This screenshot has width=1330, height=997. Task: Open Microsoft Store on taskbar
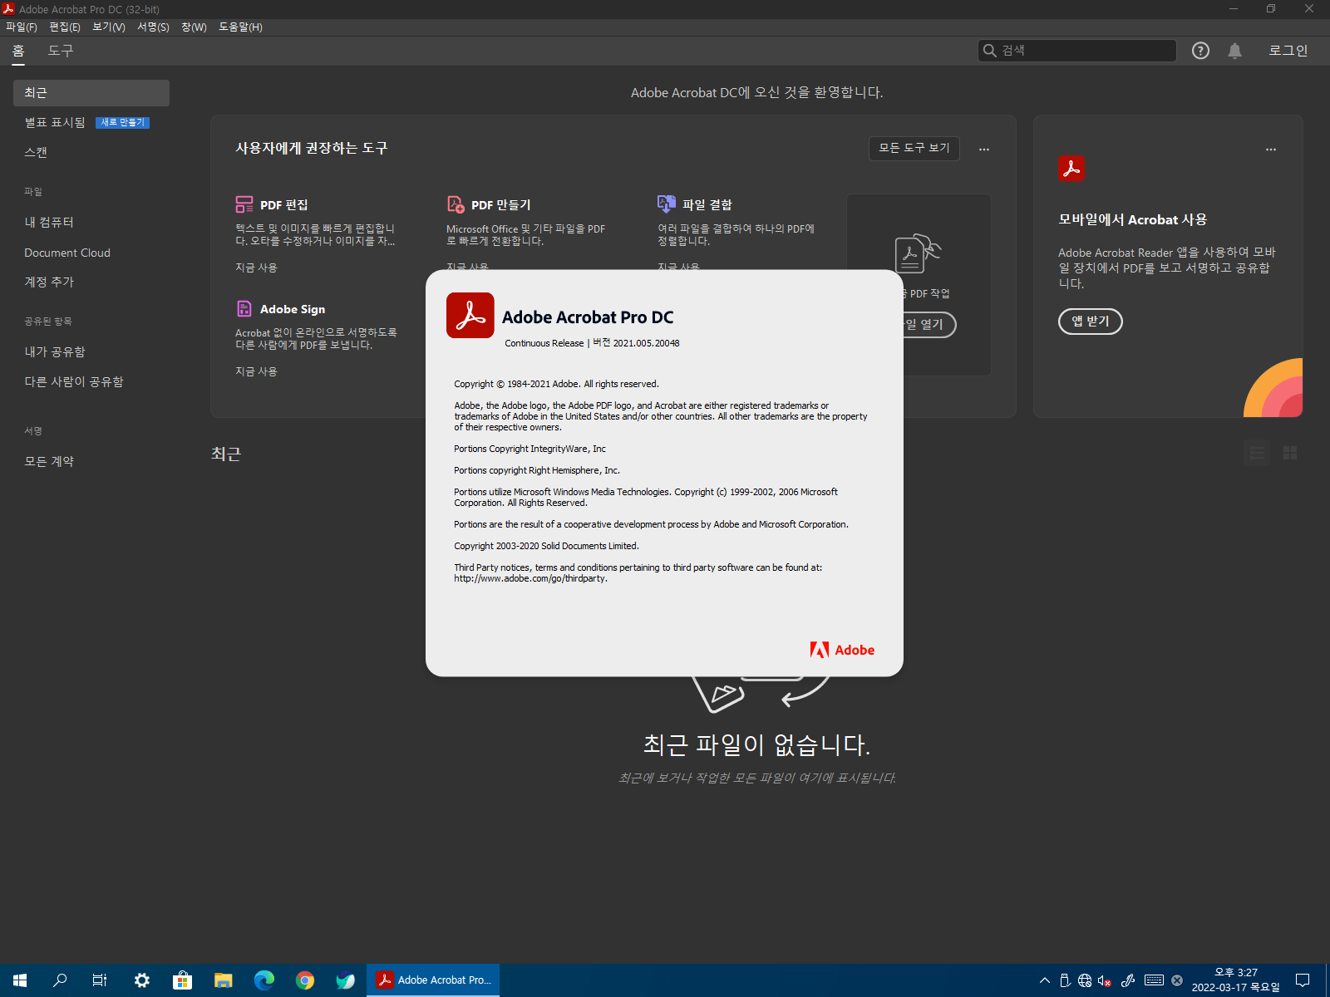point(183,980)
